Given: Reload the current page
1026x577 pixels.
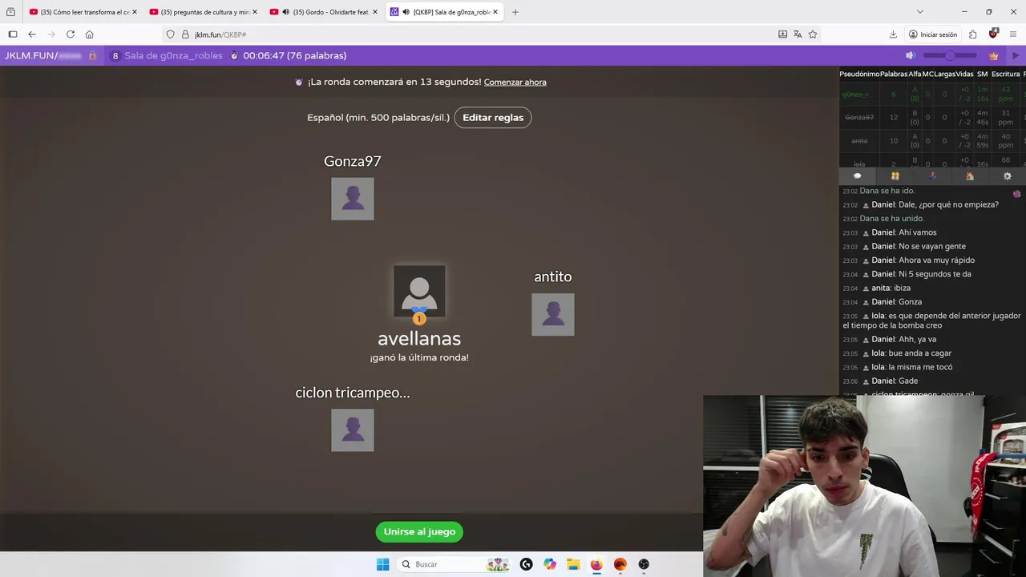Looking at the screenshot, I should coord(71,34).
